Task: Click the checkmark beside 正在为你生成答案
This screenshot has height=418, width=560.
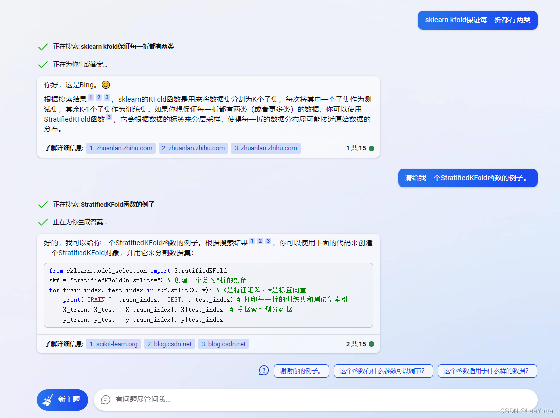Action: 42,64
